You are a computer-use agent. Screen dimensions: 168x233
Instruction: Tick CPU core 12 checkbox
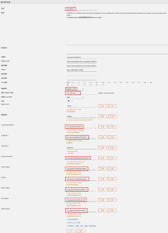[107, 82]
